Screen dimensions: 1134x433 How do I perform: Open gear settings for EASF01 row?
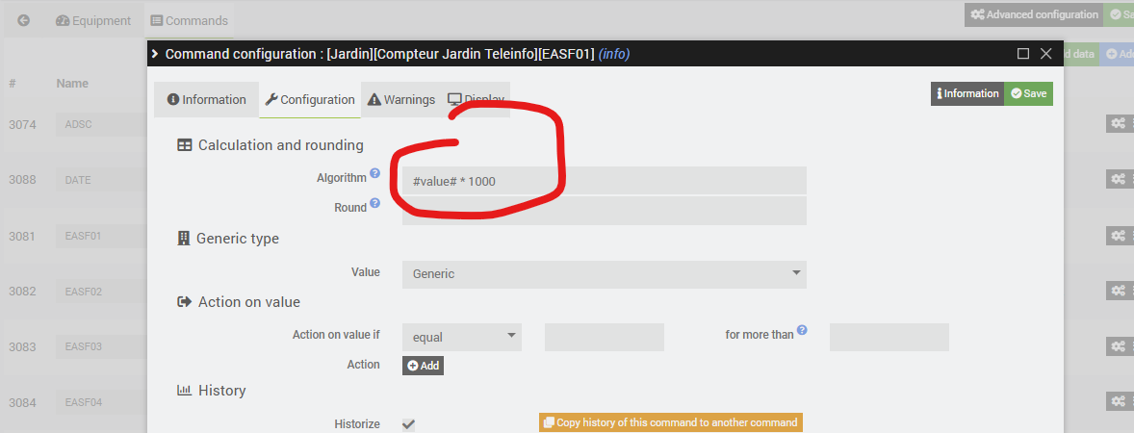click(x=1118, y=235)
